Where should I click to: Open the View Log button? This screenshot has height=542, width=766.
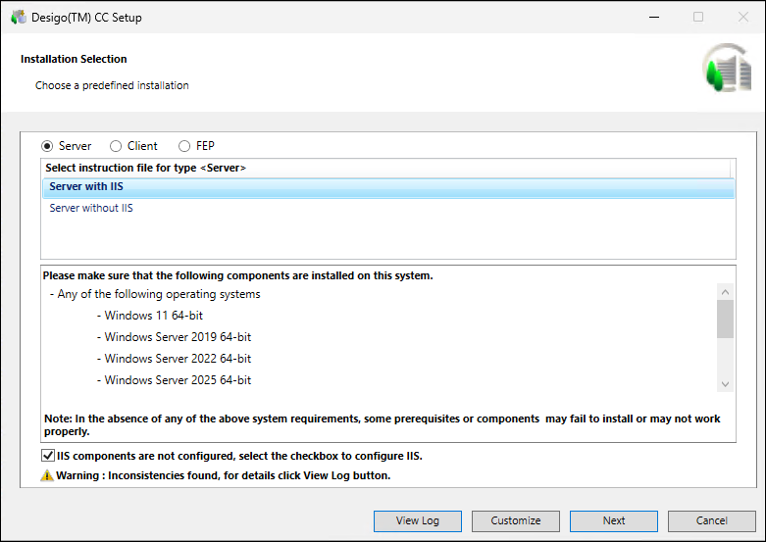pyautogui.click(x=417, y=520)
